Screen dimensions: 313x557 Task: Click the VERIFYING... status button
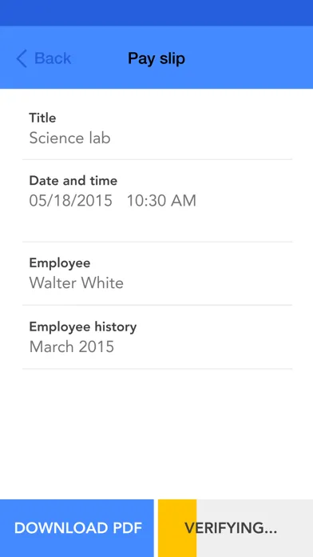click(236, 528)
